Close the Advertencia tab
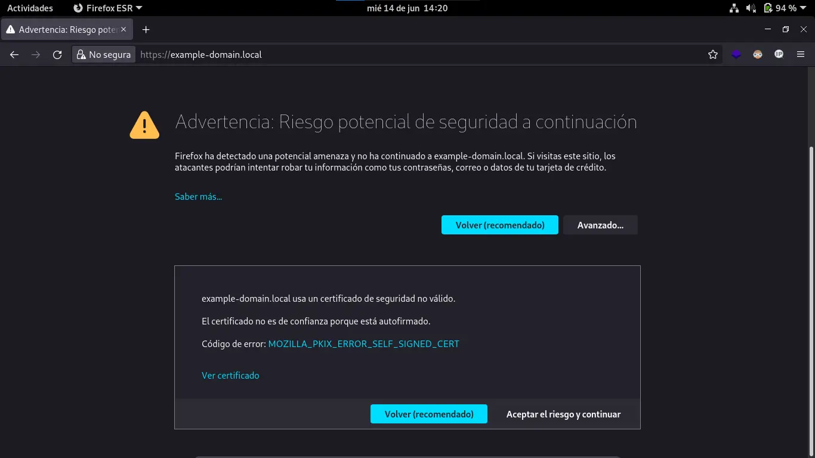 pos(124,29)
